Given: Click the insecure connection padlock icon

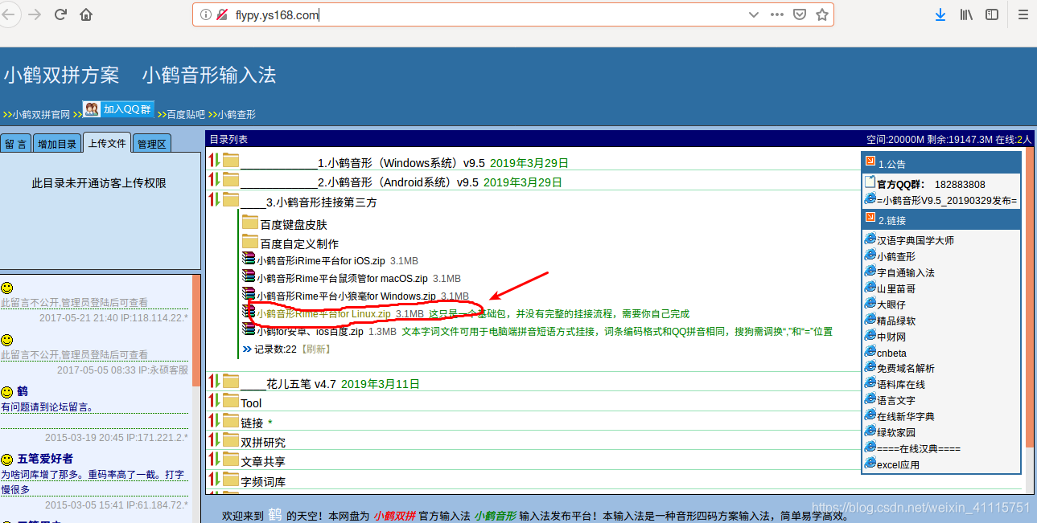Looking at the screenshot, I should pos(221,14).
